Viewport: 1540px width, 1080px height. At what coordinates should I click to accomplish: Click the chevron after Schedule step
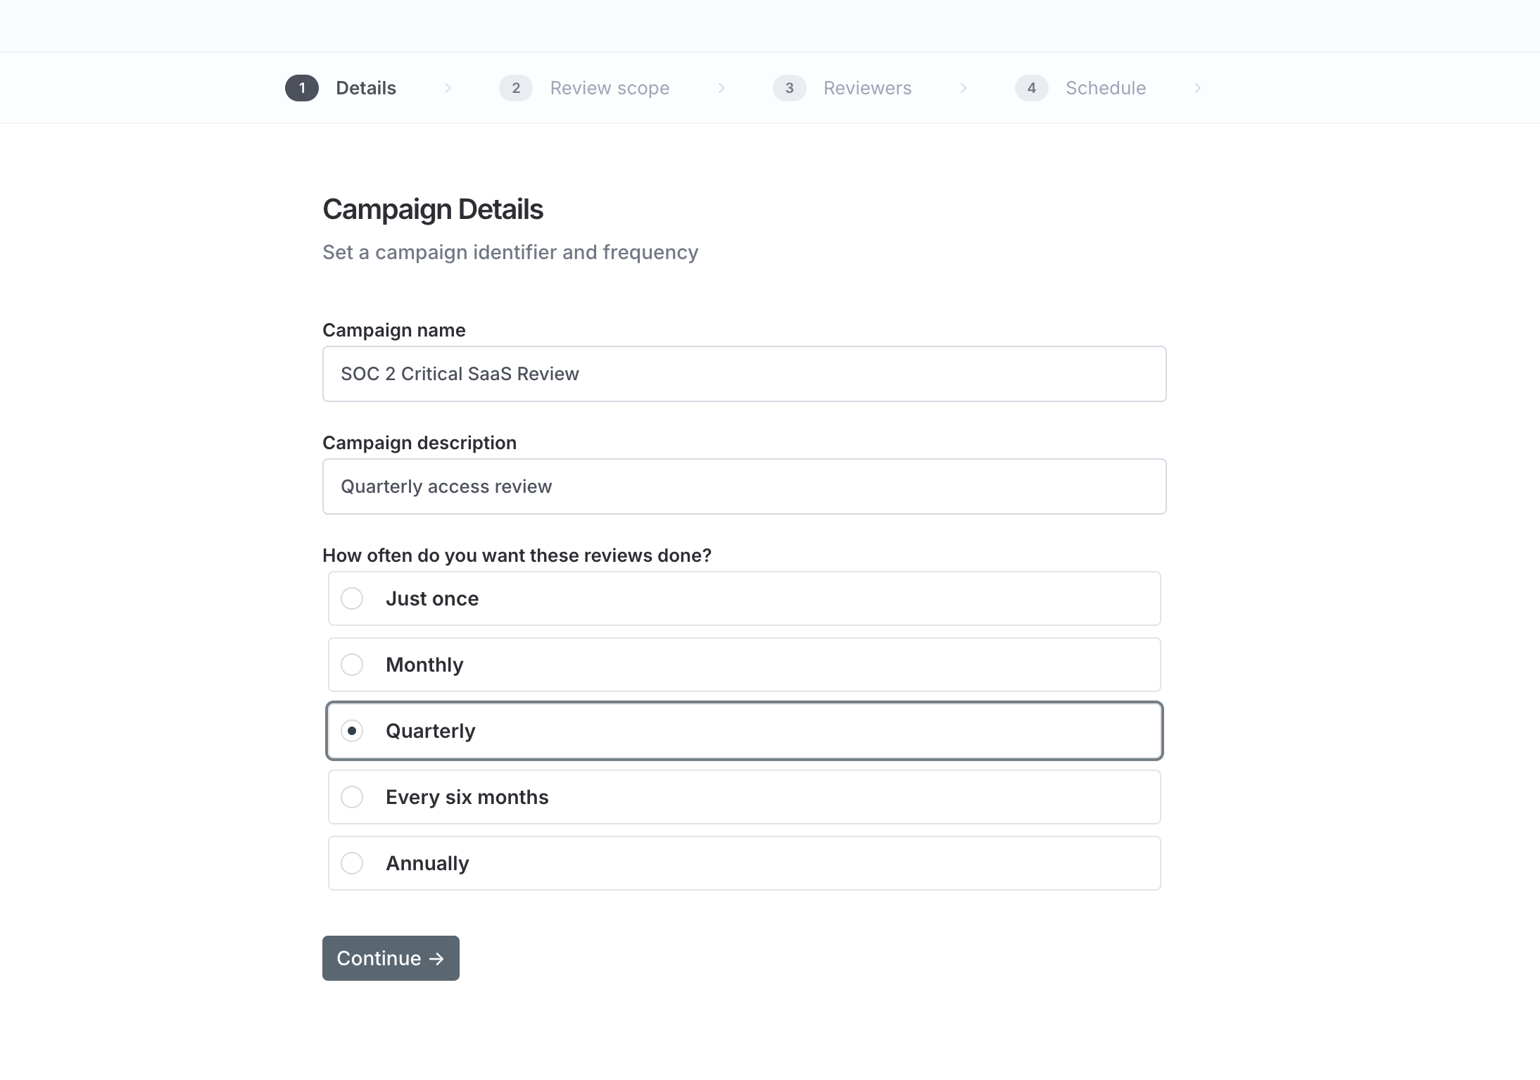click(x=1197, y=88)
